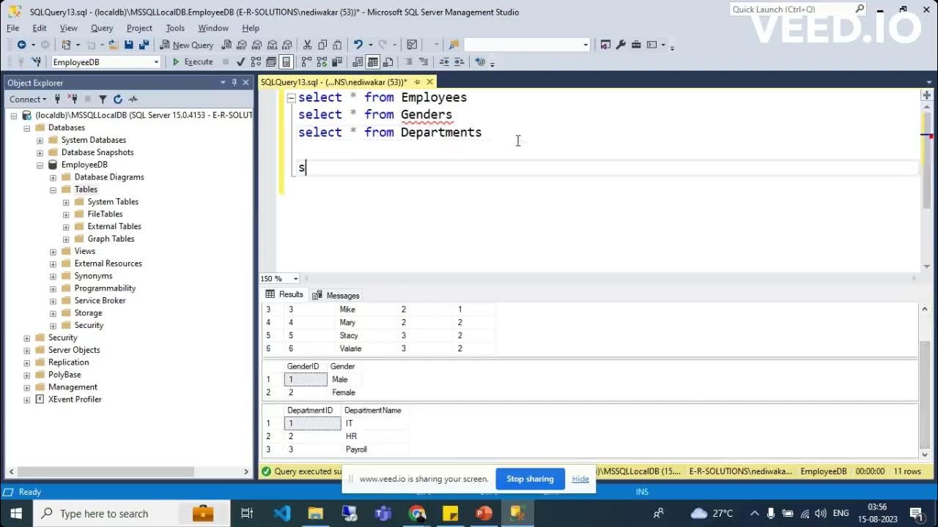
Task: Switch to the Results tab
Action: (x=284, y=294)
